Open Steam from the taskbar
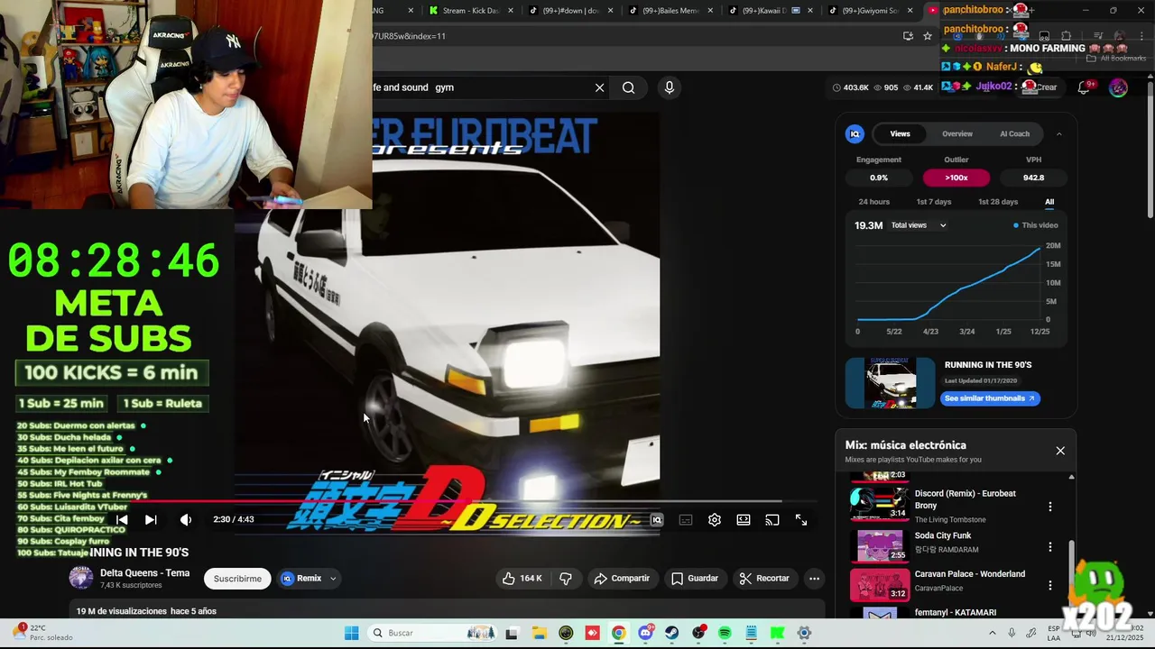This screenshot has width=1155, height=649. click(672, 633)
